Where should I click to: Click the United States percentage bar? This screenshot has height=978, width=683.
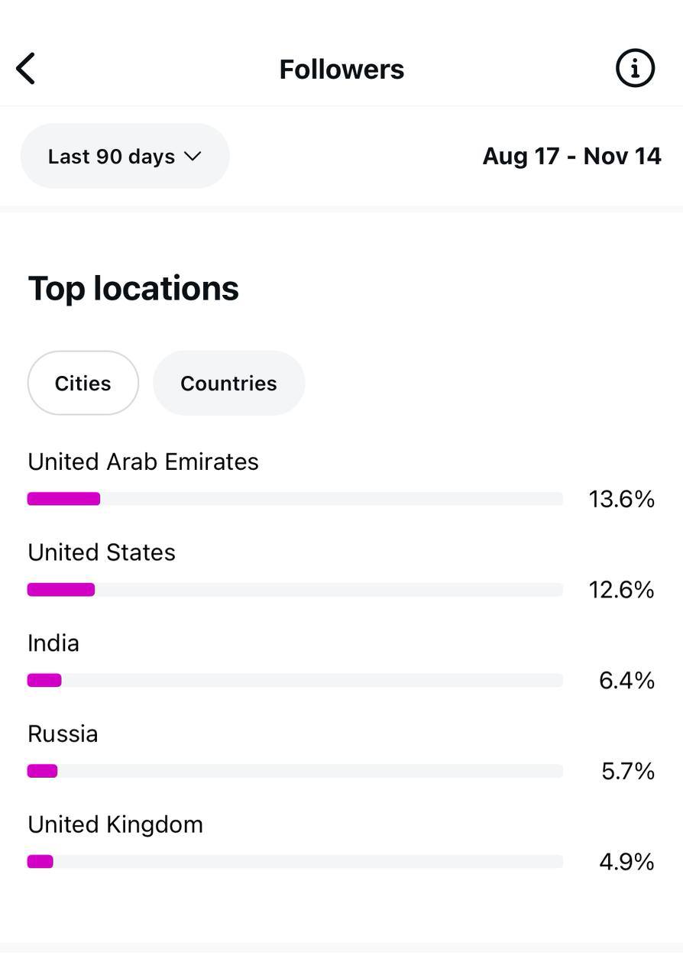click(295, 590)
